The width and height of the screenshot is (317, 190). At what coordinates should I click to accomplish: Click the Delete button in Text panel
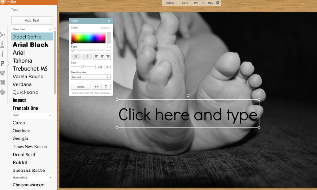click(x=80, y=87)
